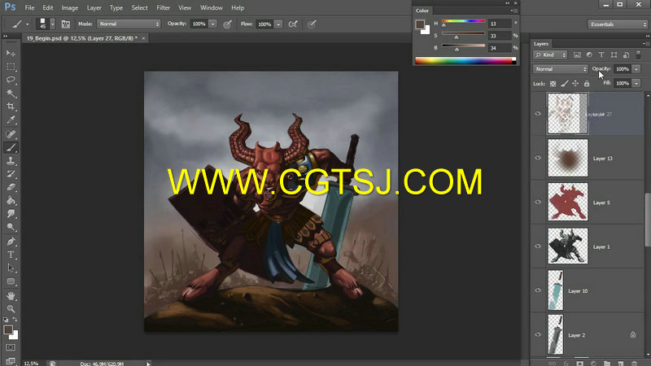Select the Smudge tool
Viewport: 651px width, 366px height.
pyautogui.click(x=11, y=214)
